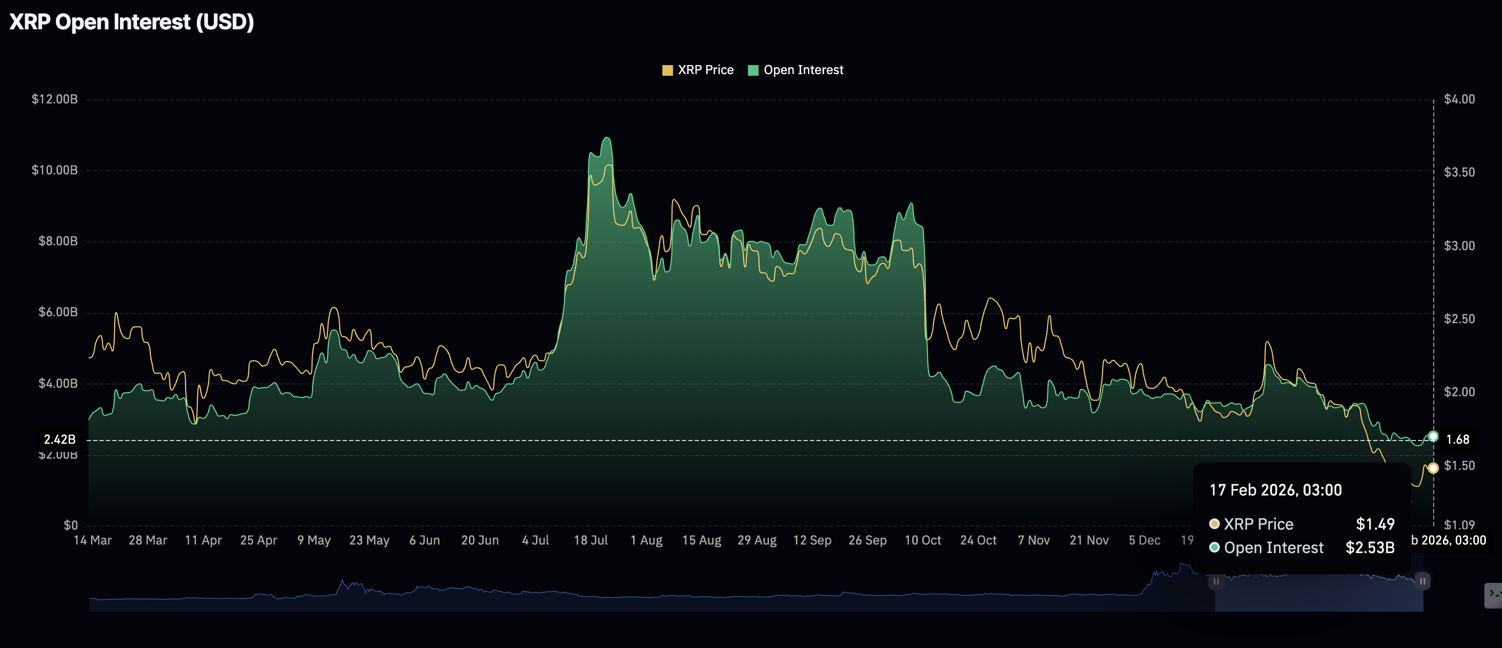This screenshot has height=648, width=1502.
Task: Click the XRP Price legend label
Action: coord(705,70)
